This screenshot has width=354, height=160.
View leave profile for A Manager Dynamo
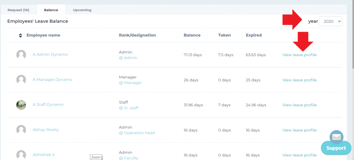point(299,80)
